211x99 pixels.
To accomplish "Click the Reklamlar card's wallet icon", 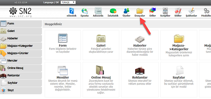I will (140, 71).
